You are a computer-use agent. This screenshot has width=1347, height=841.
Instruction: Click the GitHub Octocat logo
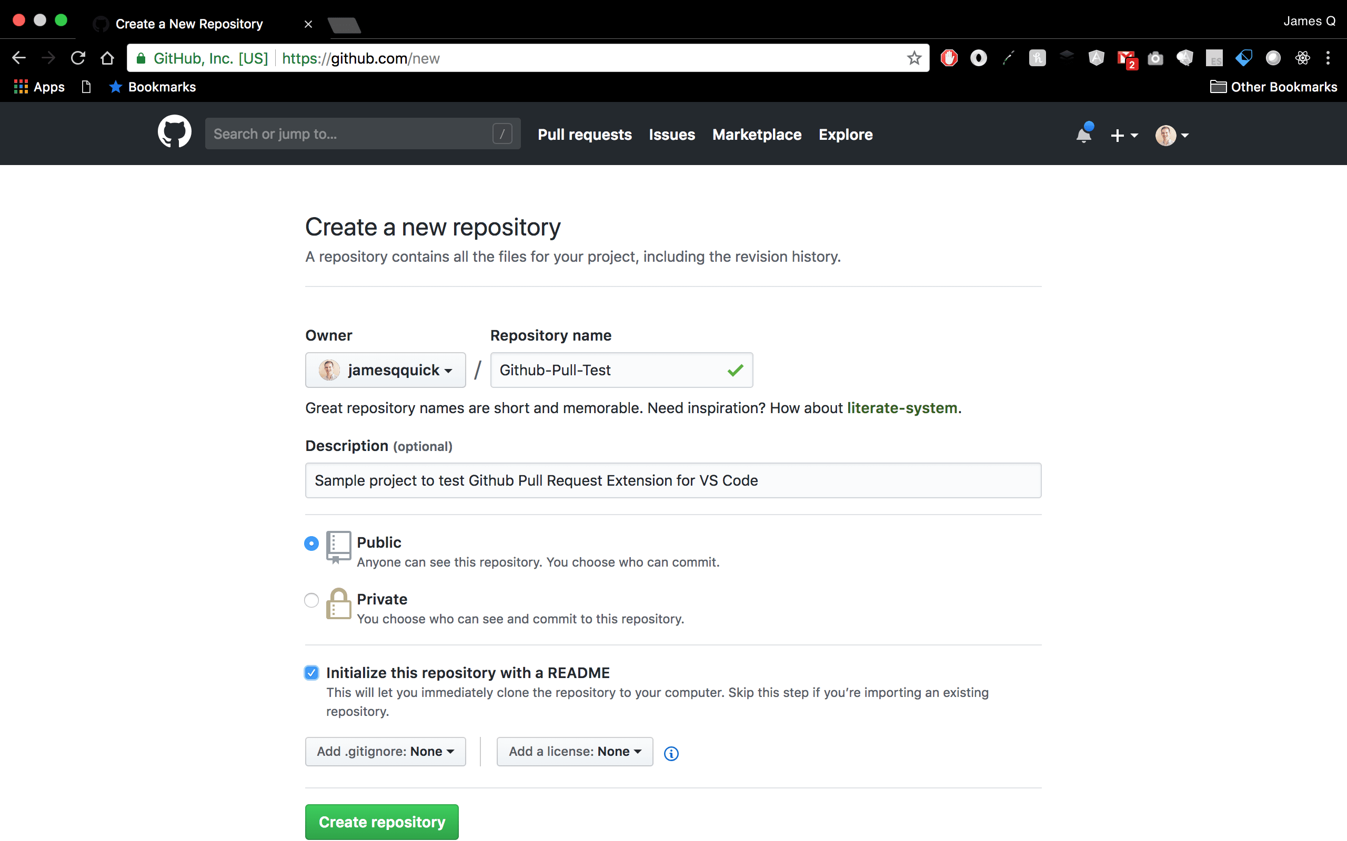(174, 132)
